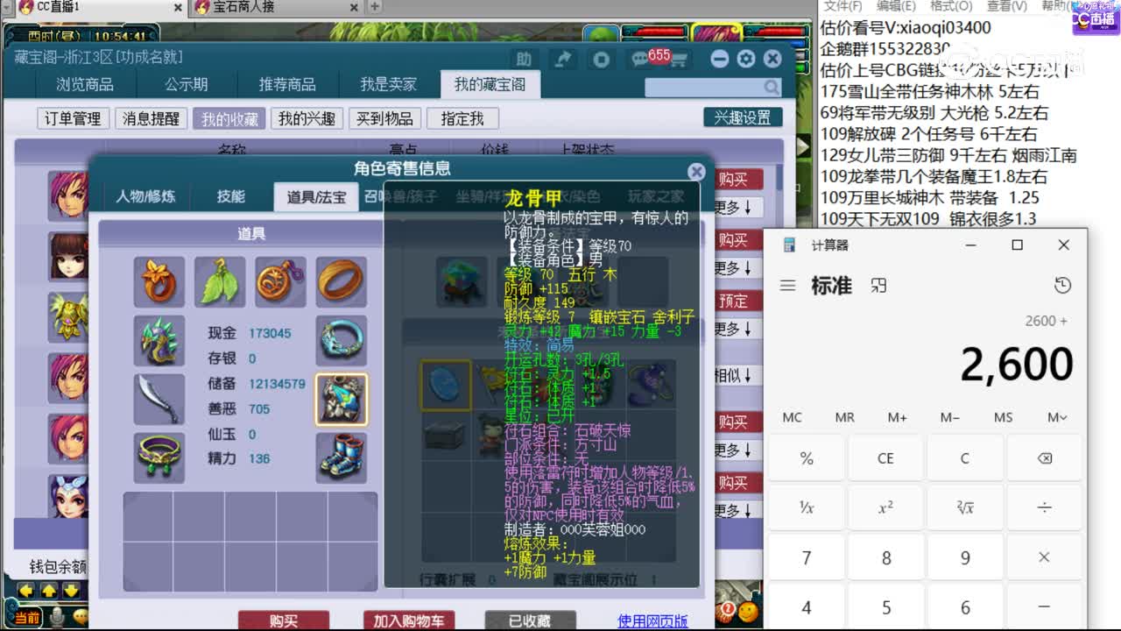
Task: Open the calculator hamburger navigation menu
Action: coord(786,285)
